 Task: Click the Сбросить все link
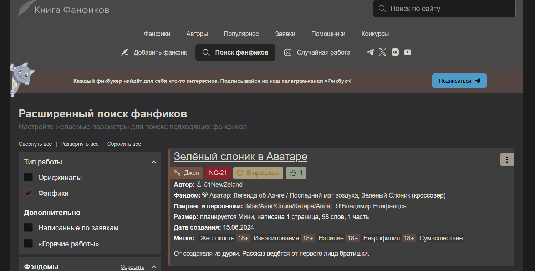point(124,144)
